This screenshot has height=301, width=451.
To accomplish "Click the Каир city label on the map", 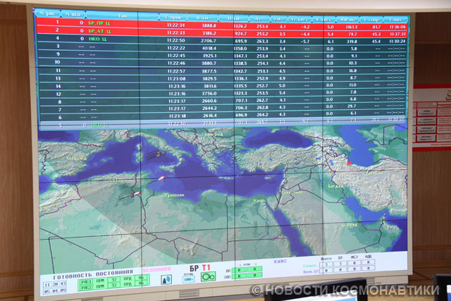I will 259,201.
